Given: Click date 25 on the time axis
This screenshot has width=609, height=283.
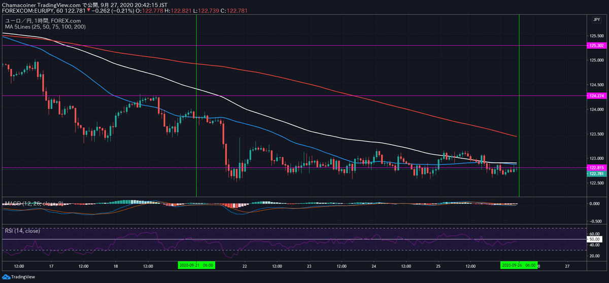Looking at the screenshot, I should pyautogui.click(x=438, y=265).
